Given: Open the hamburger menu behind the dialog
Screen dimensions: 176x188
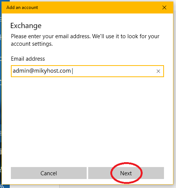Looking at the screenshot, I should click(1, 19).
